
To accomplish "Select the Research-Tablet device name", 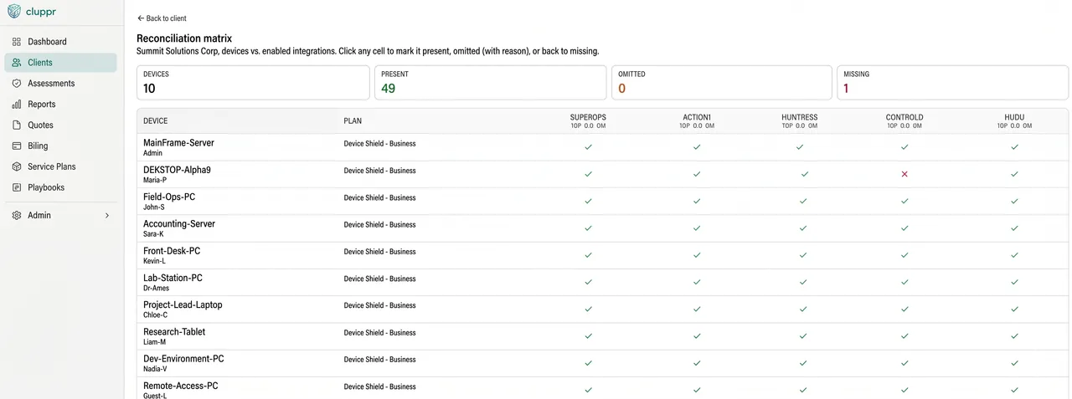I will [174, 332].
